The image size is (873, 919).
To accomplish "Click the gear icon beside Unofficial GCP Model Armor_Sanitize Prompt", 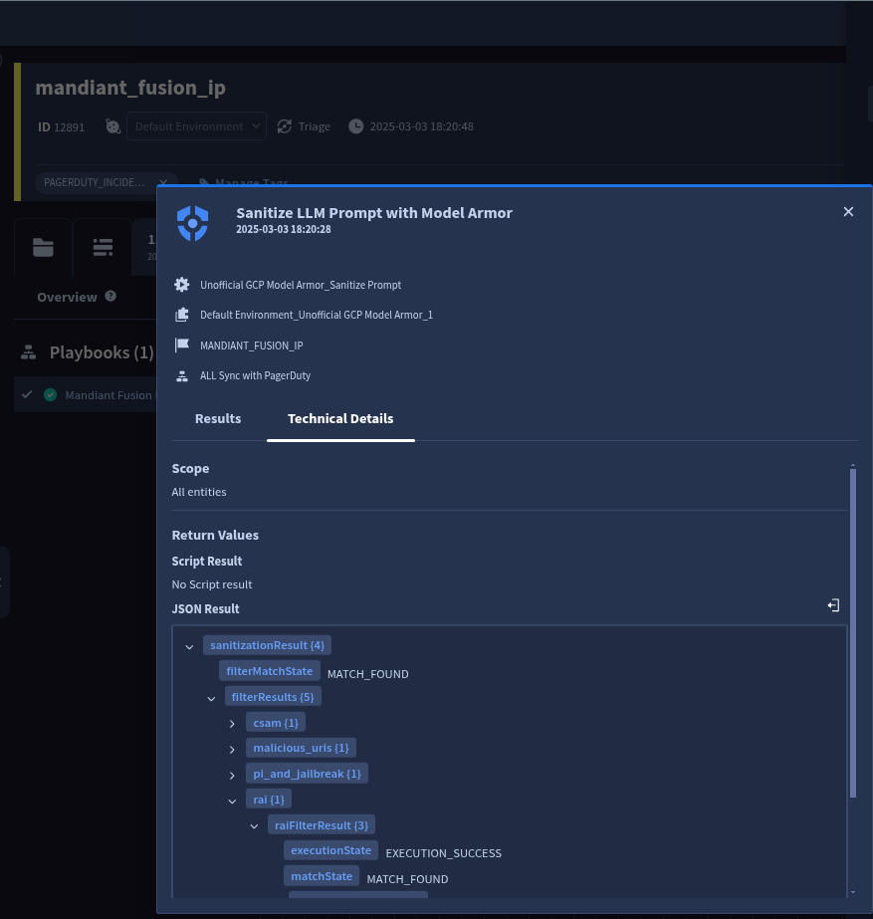I will click(x=182, y=285).
